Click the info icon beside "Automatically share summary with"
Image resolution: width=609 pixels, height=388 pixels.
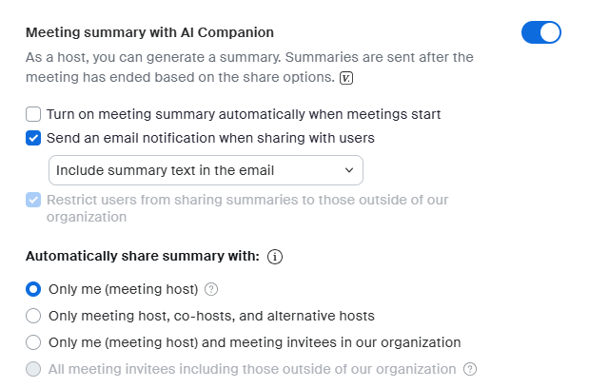point(275,257)
